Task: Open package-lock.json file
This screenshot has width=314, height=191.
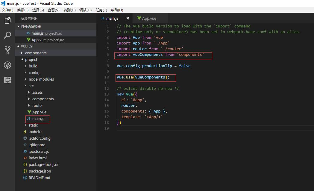Action: coord(56,164)
